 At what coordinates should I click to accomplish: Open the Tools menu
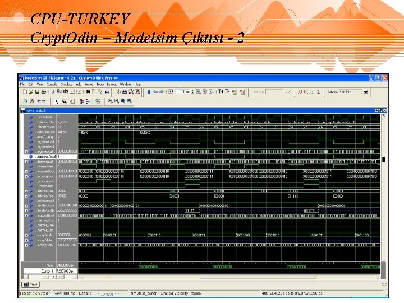click(x=100, y=84)
